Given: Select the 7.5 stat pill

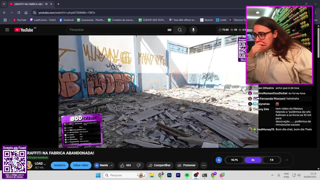Looking at the screenshot, I should pos(271,160).
